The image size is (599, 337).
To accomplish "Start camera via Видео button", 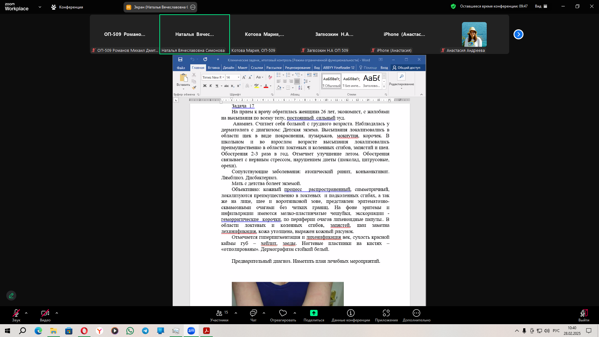I will 45,315.
